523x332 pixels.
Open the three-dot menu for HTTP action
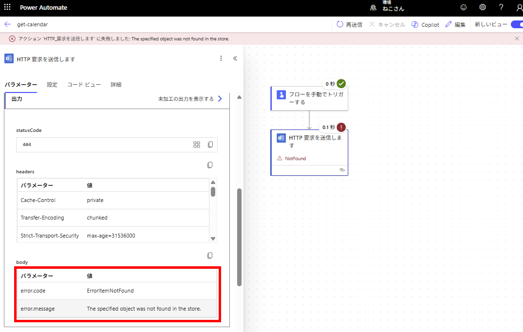click(x=221, y=58)
